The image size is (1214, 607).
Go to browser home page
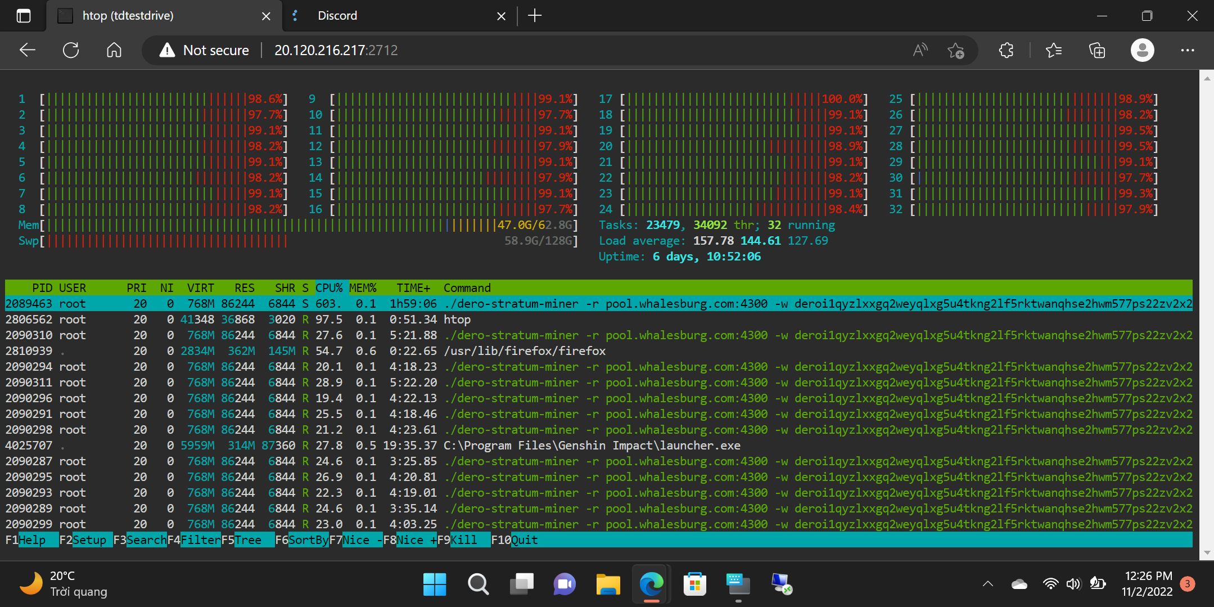tap(113, 50)
